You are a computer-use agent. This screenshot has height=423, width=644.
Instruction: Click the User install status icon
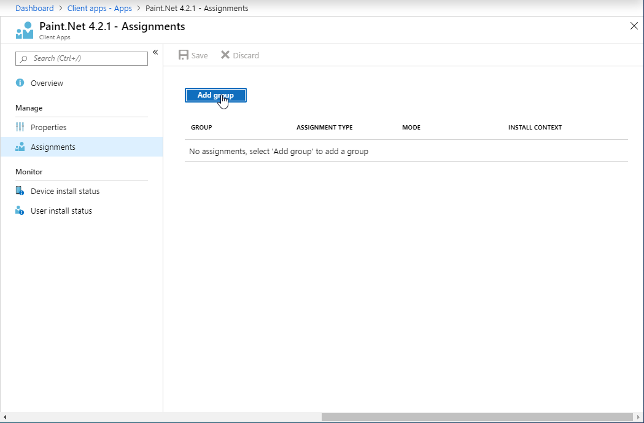20,211
